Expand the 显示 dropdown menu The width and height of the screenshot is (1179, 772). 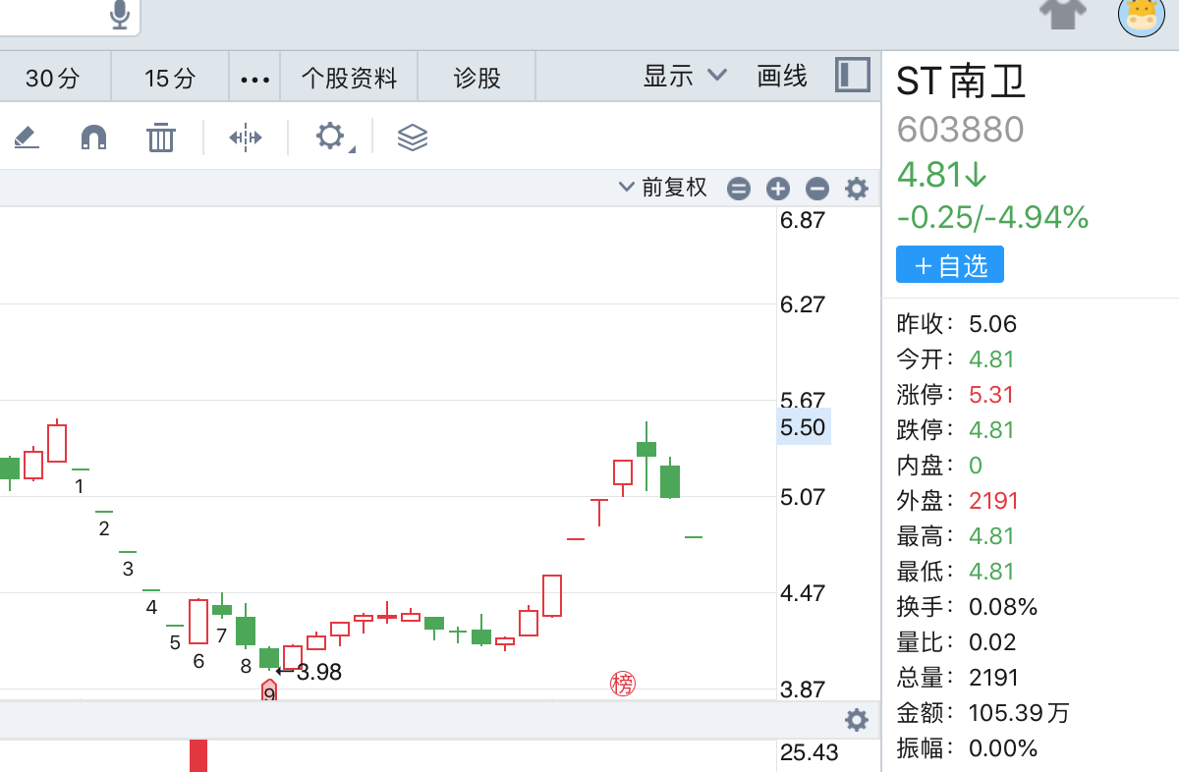685,76
